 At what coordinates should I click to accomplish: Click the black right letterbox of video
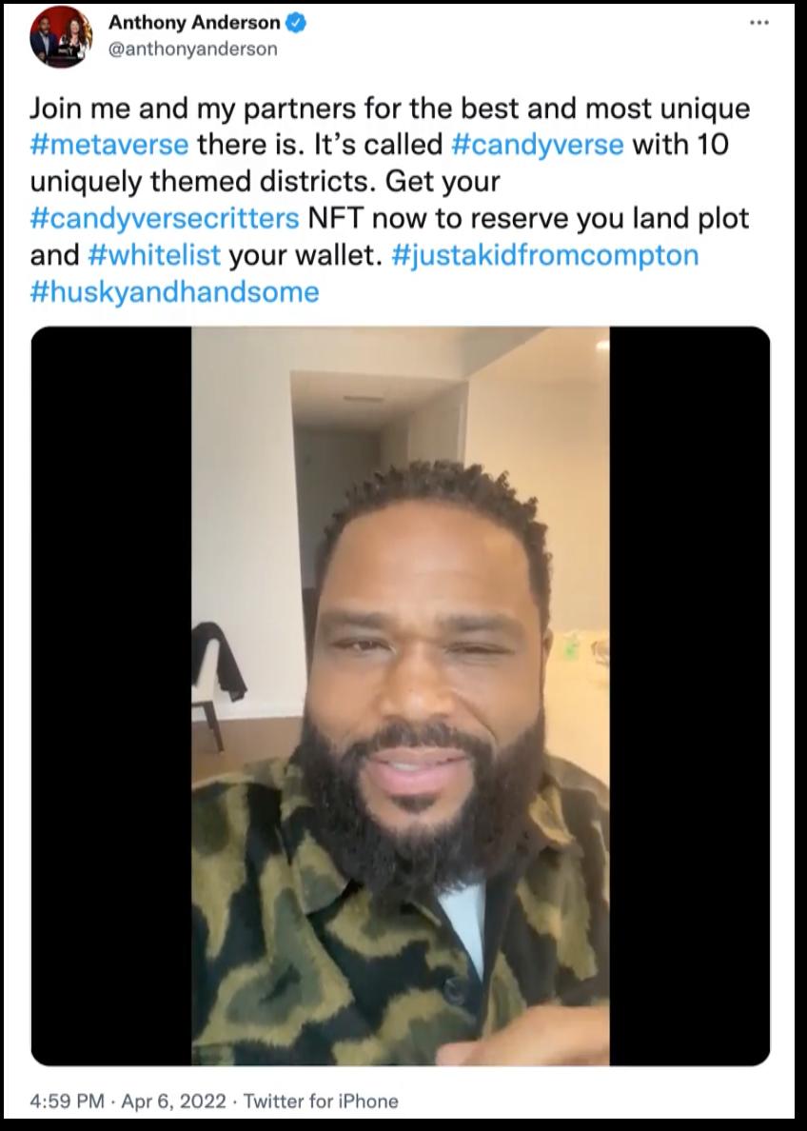pyautogui.click(x=689, y=695)
